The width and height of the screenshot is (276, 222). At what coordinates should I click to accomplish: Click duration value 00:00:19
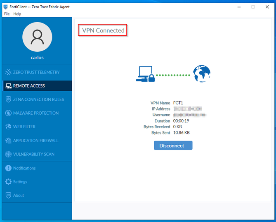(x=181, y=121)
